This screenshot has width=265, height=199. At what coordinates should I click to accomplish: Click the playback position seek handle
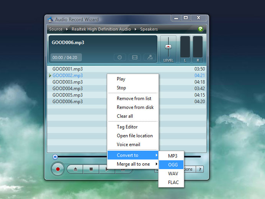click(x=55, y=156)
